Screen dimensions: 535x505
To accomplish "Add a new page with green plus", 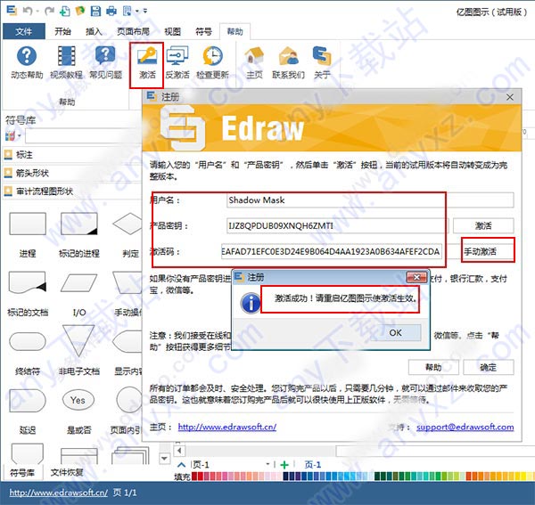I will coord(284,465).
